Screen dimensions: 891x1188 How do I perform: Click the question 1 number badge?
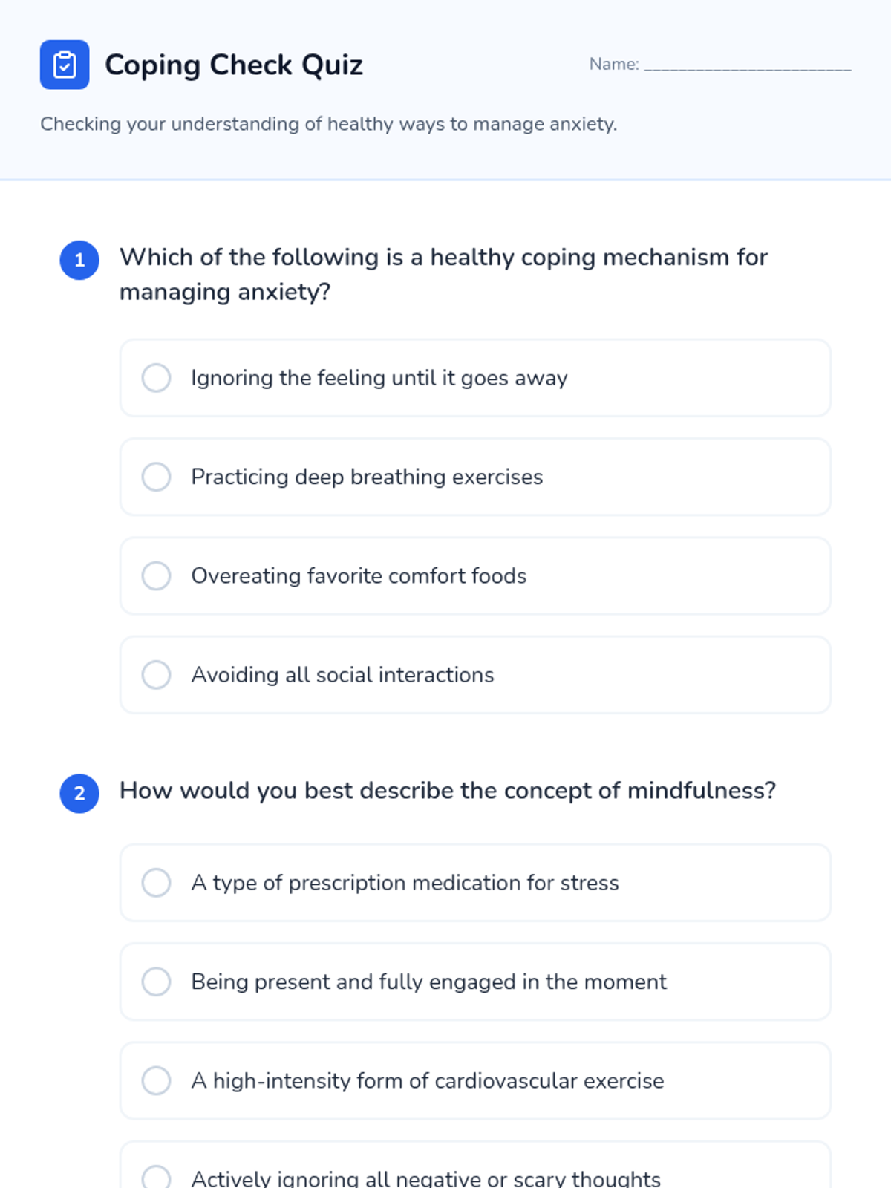[x=79, y=261]
